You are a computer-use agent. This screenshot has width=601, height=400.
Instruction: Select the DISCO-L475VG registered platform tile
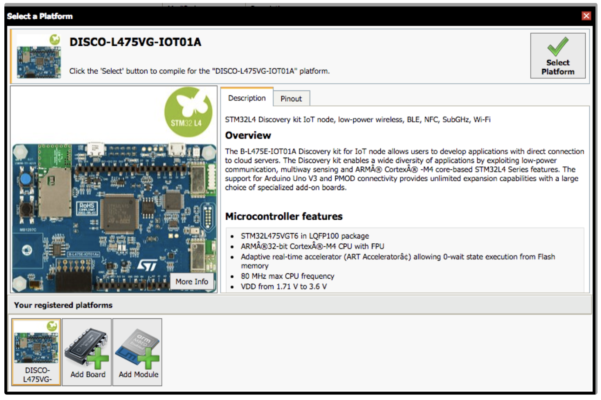coord(37,352)
